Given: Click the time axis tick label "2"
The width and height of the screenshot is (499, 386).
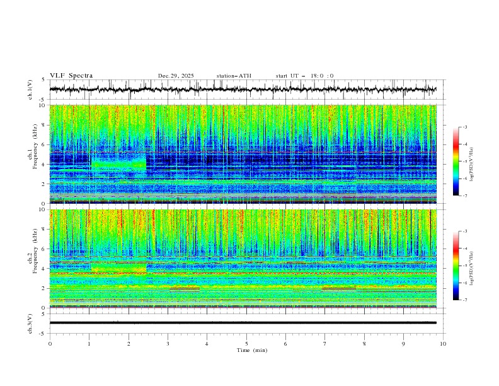Looking at the screenshot, I should coord(129,344).
